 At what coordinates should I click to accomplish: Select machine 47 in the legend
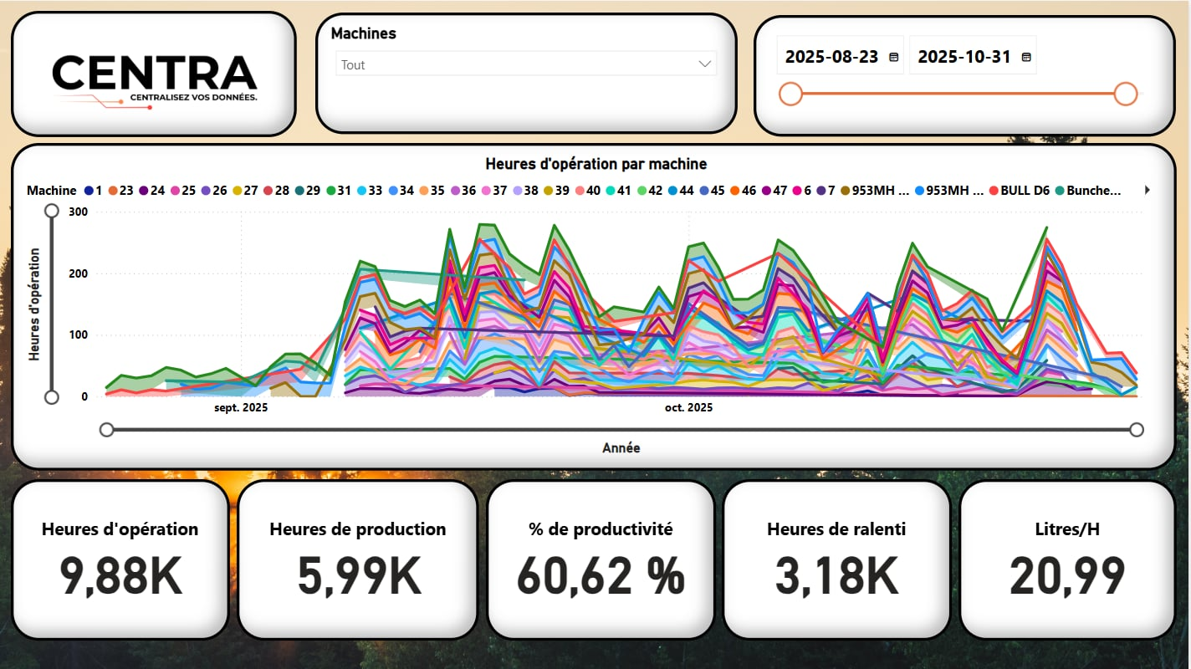click(773, 190)
